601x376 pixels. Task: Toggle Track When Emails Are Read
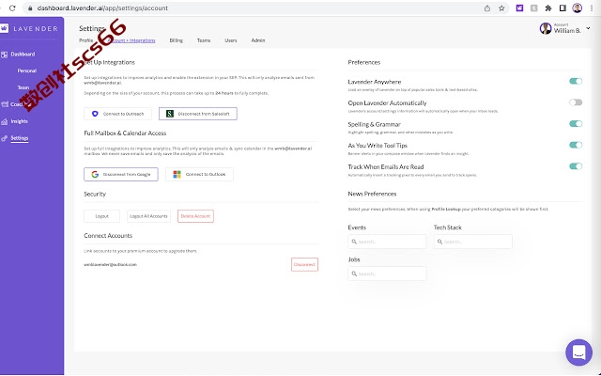click(576, 166)
